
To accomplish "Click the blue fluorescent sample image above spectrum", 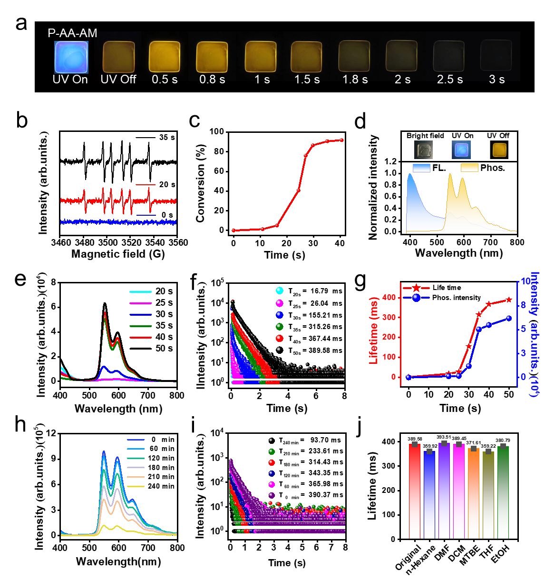I will click(x=461, y=150).
